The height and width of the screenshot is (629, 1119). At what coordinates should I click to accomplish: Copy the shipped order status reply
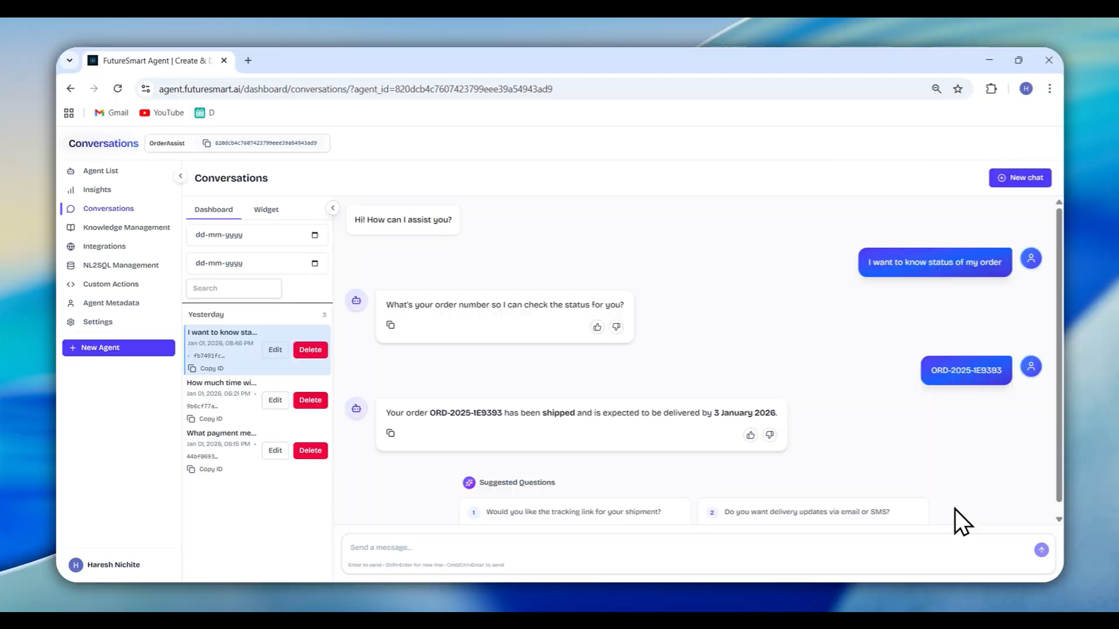[x=391, y=433]
